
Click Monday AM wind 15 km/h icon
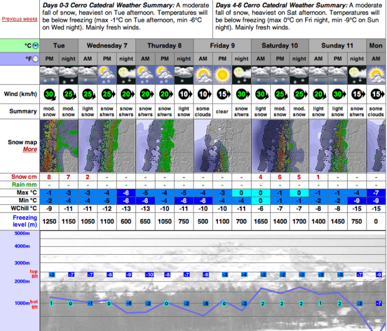click(x=378, y=94)
